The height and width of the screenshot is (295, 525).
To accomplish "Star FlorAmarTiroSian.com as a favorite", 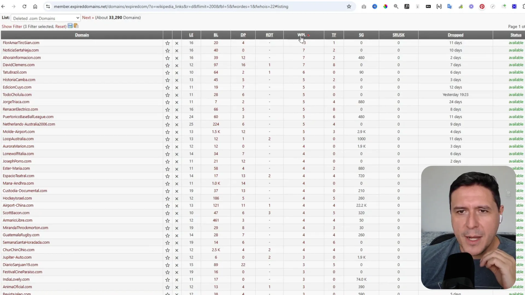I will pos(167,43).
